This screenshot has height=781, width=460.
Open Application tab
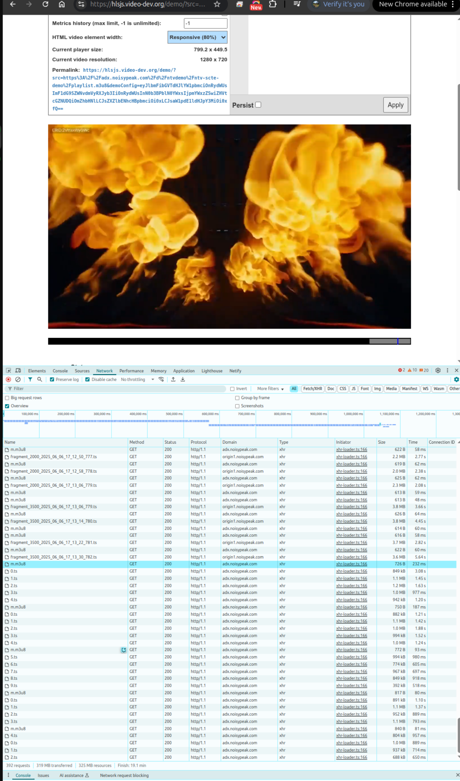[x=184, y=371]
